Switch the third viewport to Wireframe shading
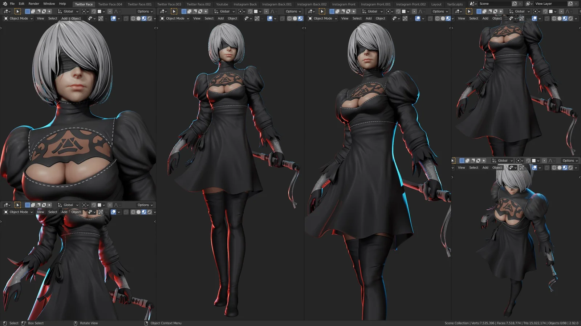Screen dimensions: 581x326 tap(438, 18)
